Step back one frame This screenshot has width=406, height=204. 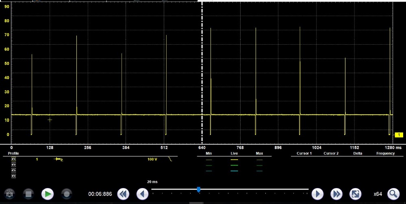click(142, 194)
